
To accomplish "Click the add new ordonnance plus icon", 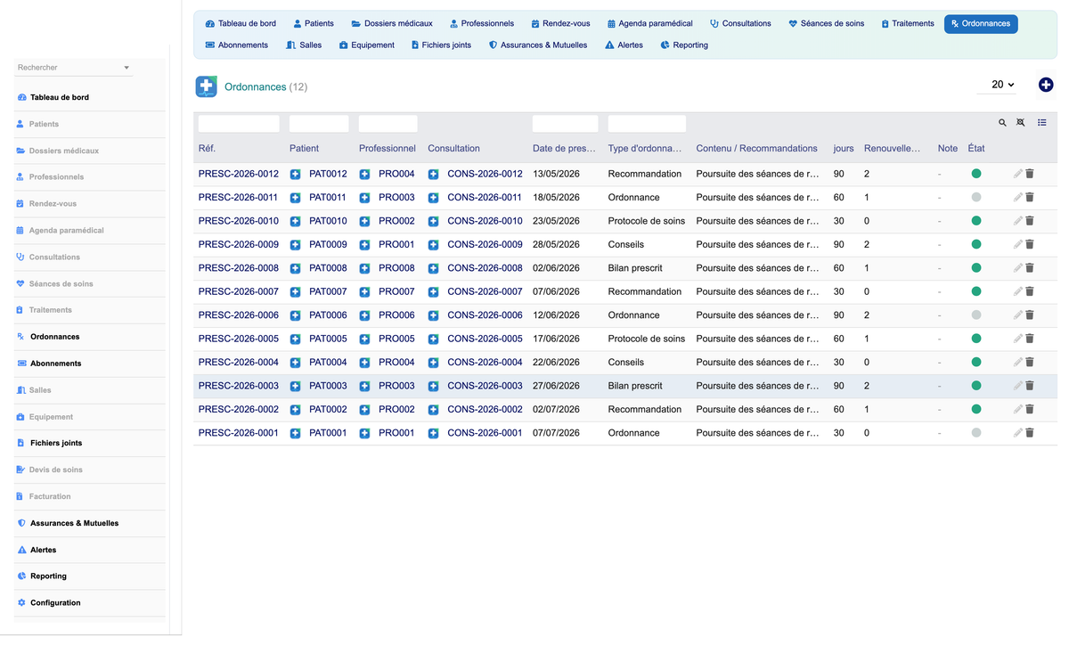I will point(1046,85).
